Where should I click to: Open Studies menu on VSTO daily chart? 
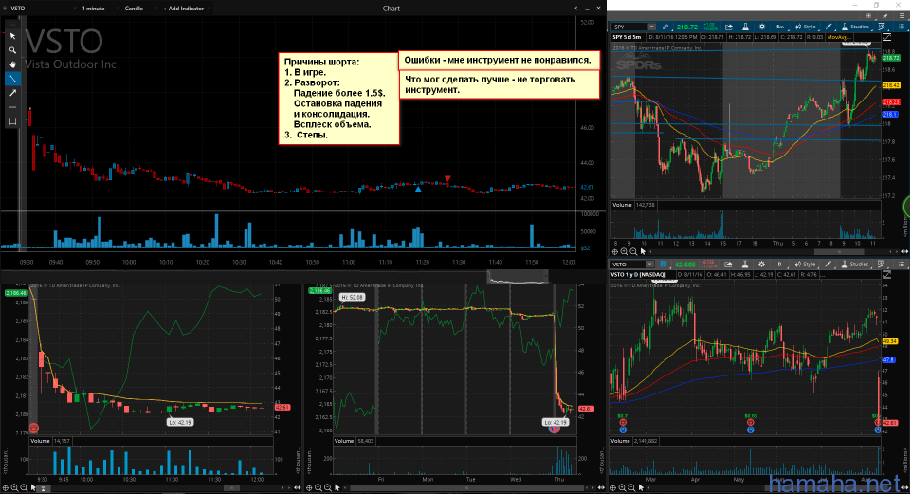[x=855, y=265]
